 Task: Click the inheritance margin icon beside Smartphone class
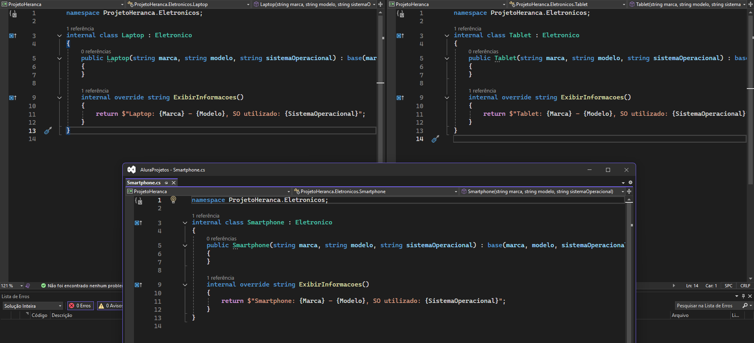pos(138,223)
